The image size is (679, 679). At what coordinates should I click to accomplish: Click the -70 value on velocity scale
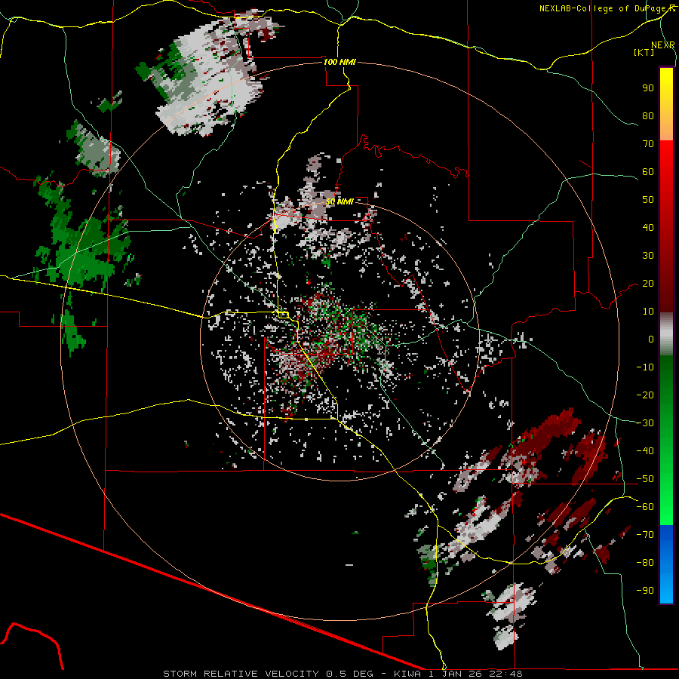point(645,535)
